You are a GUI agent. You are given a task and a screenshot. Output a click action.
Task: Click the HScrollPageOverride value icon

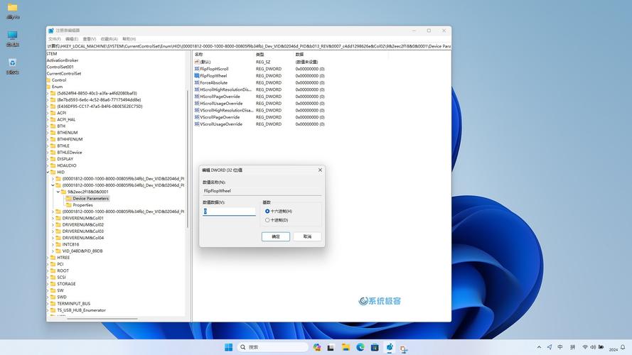pyautogui.click(x=197, y=96)
